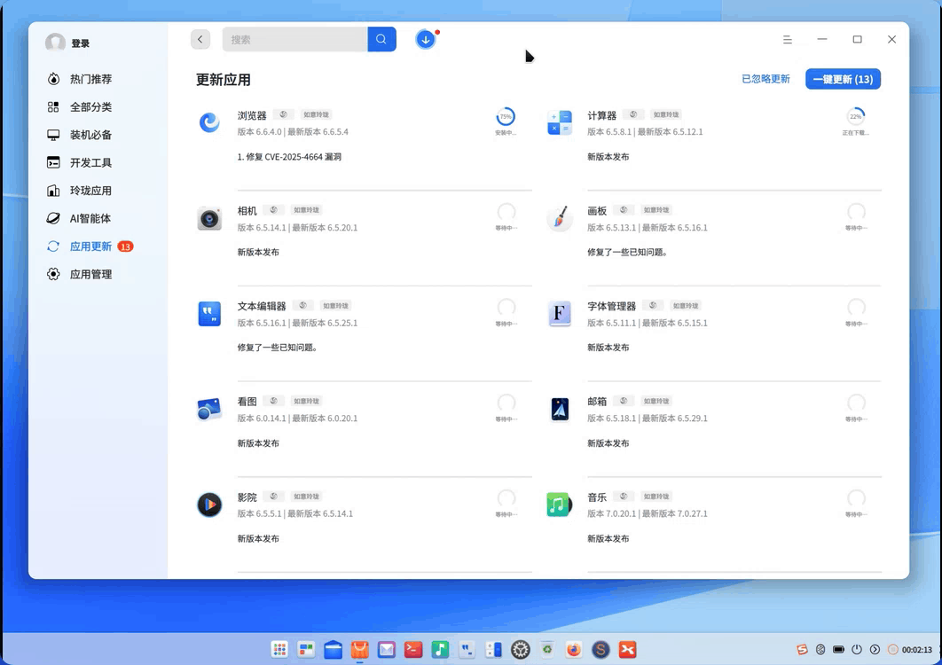The height and width of the screenshot is (665, 942).
Task: Click the 如意玲珑 tag beside 浏览器
Action: tap(316, 114)
